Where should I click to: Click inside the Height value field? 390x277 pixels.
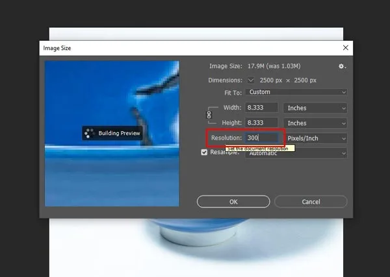262,123
